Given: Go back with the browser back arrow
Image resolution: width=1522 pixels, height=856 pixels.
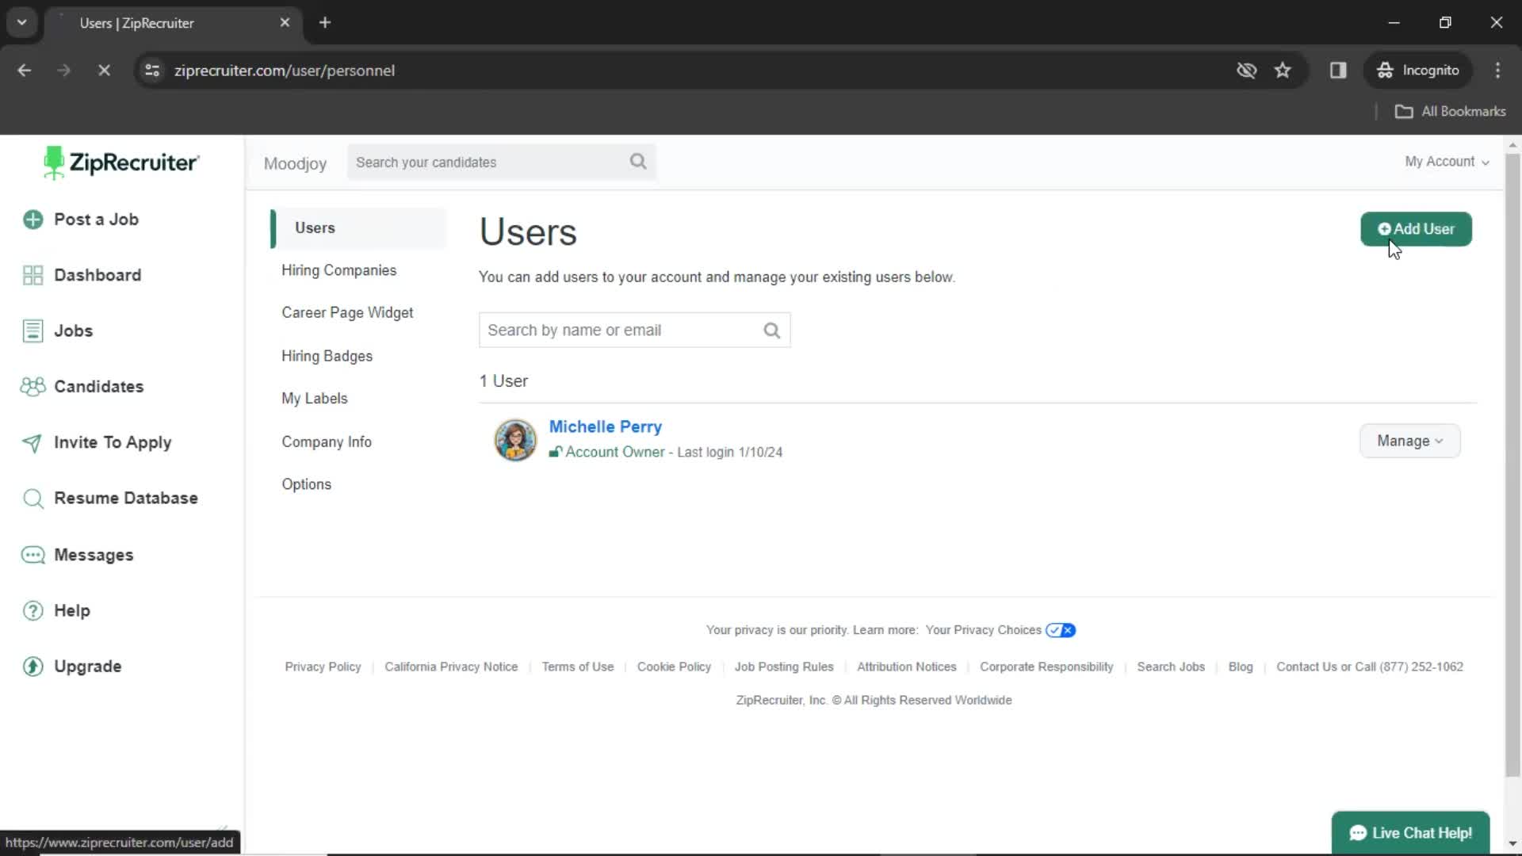Looking at the screenshot, I should [25, 71].
